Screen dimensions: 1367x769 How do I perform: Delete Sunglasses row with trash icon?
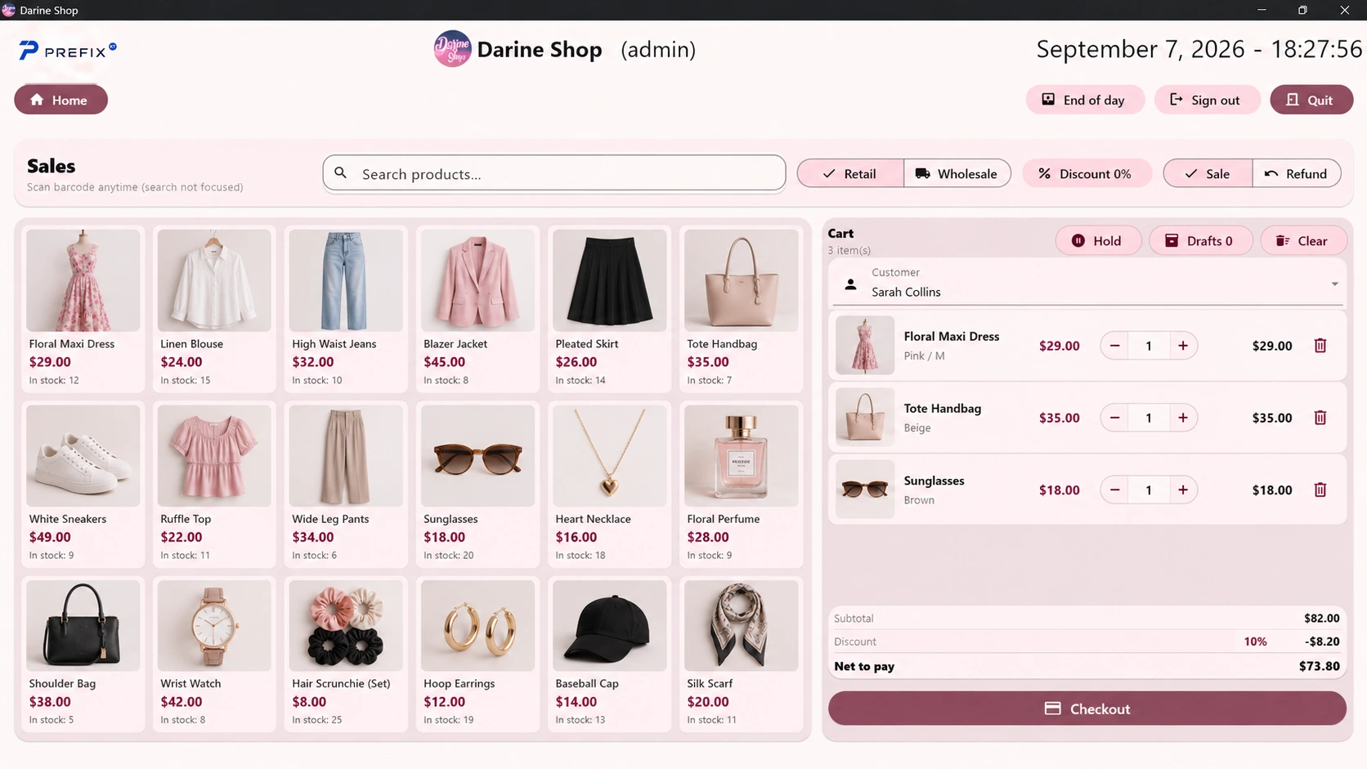pos(1320,490)
